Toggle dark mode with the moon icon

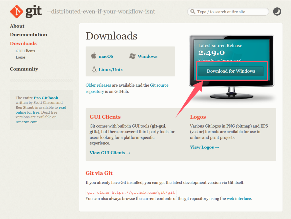(277, 11)
